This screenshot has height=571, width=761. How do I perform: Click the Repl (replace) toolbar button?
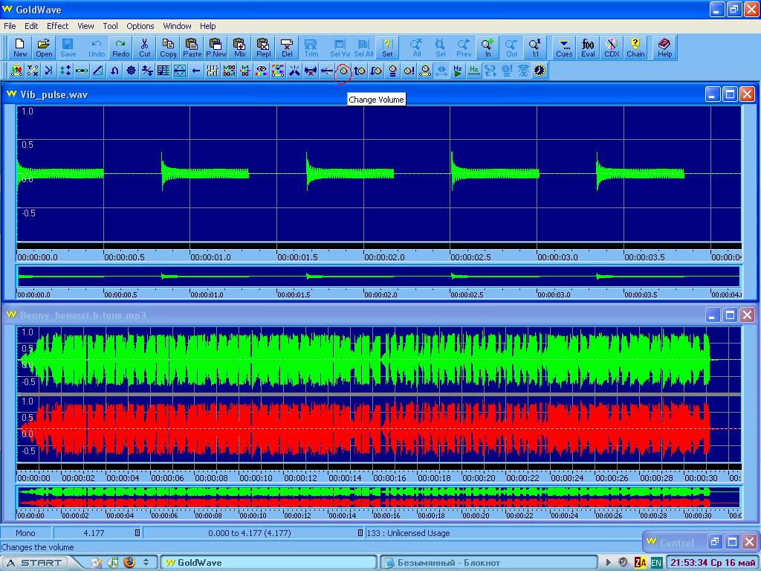coord(264,48)
